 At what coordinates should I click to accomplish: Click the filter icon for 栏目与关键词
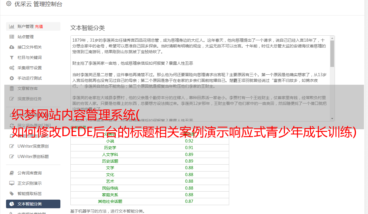12,57
